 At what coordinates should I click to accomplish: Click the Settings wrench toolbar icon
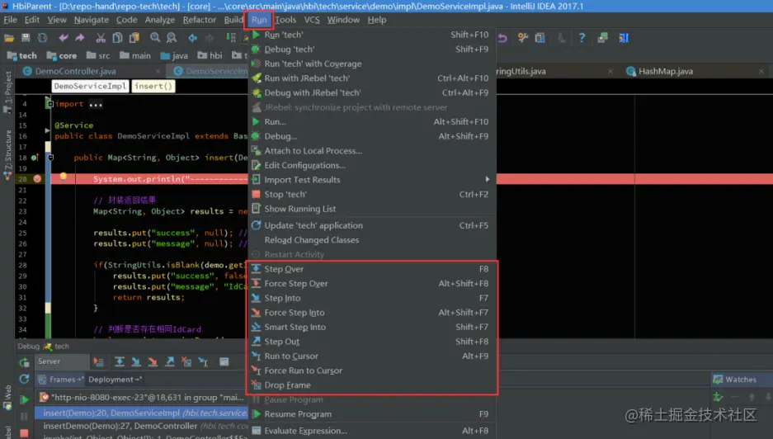click(523, 38)
